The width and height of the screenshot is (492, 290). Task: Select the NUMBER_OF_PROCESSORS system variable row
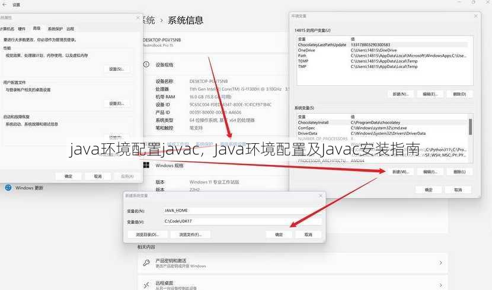(382, 138)
